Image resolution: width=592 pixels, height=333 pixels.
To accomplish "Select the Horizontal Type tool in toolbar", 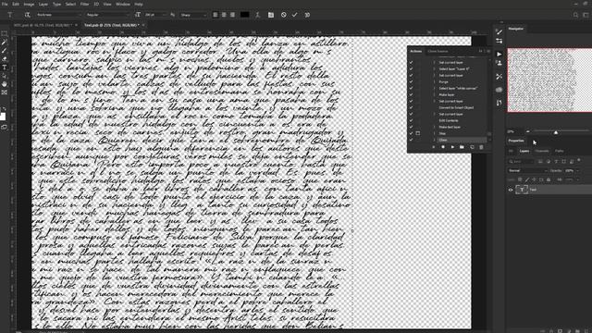I will click(5, 68).
